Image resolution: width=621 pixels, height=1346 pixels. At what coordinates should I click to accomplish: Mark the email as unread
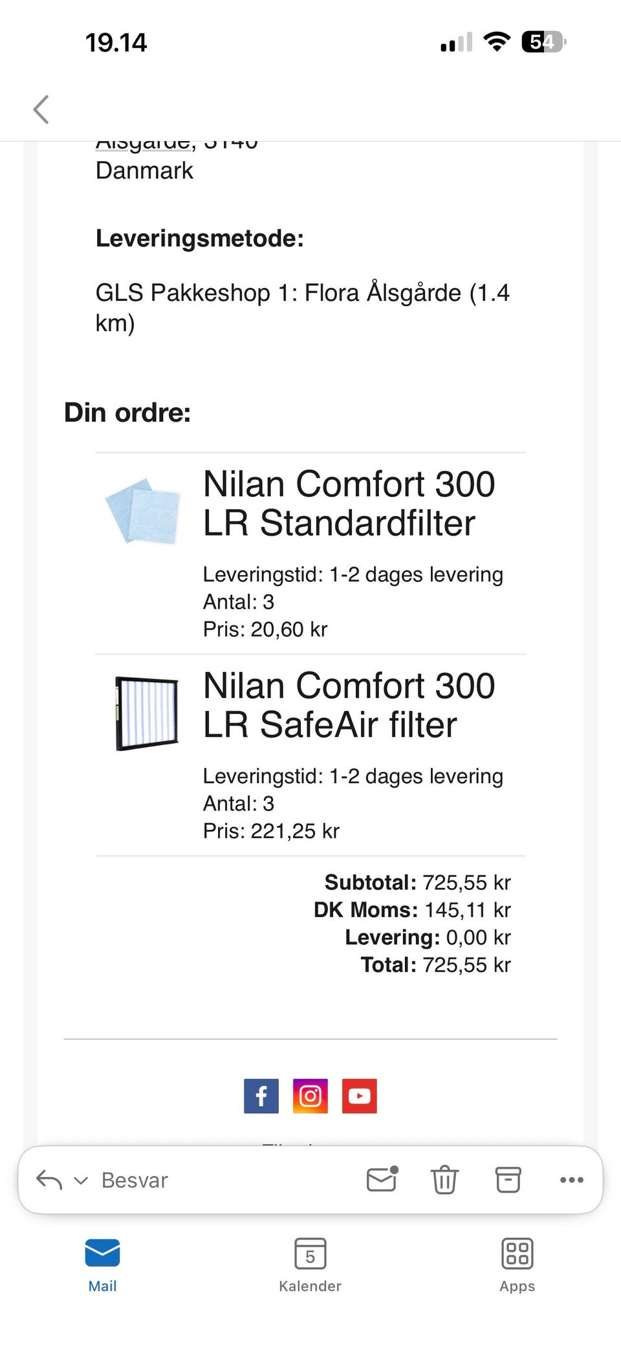tap(382, 1180)
